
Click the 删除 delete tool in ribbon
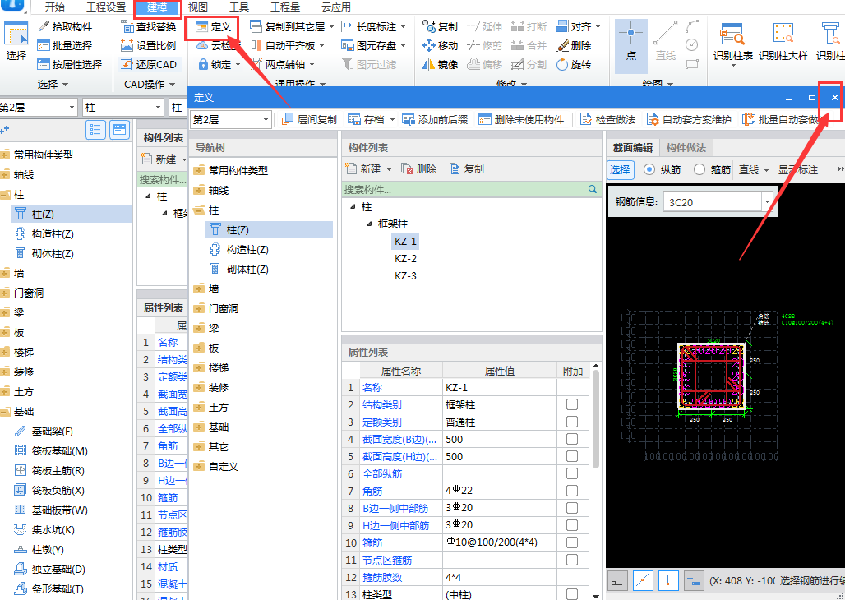574,45
